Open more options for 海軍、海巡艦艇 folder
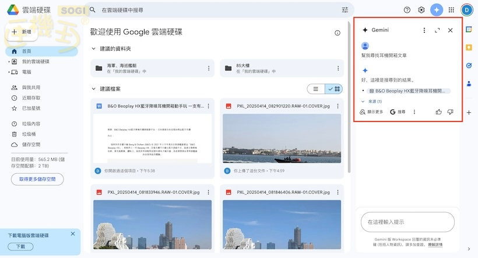Viewport: 478px width, 258px height. tap(209, 68)
